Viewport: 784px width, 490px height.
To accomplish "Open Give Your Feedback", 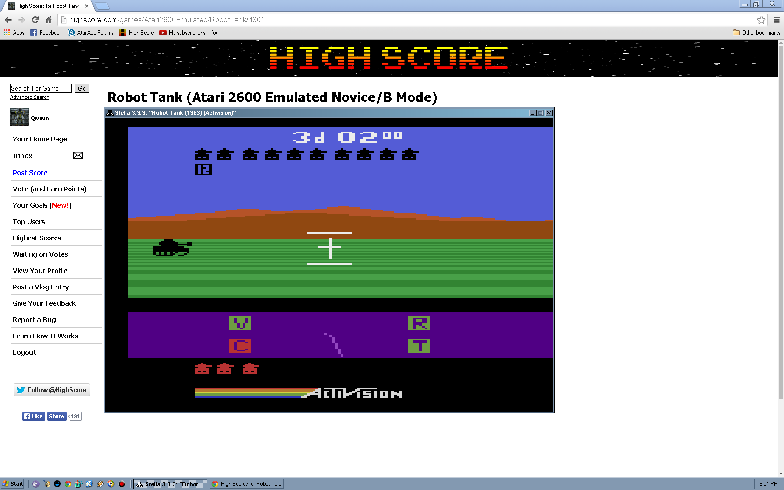I will click(44, 303).
